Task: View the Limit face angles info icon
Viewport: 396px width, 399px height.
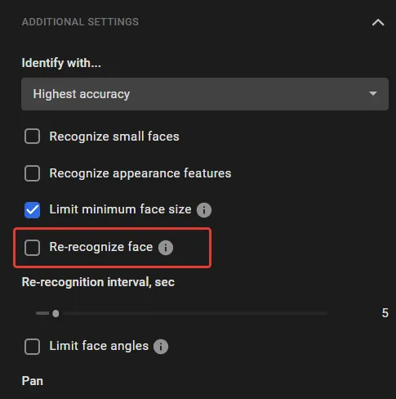Action: [161, 347]
